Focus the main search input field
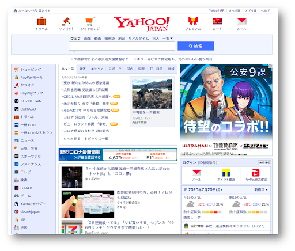This screenshot has width=295, height=251. (x=122, y=46)
